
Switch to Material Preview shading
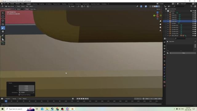pos(157,6)
